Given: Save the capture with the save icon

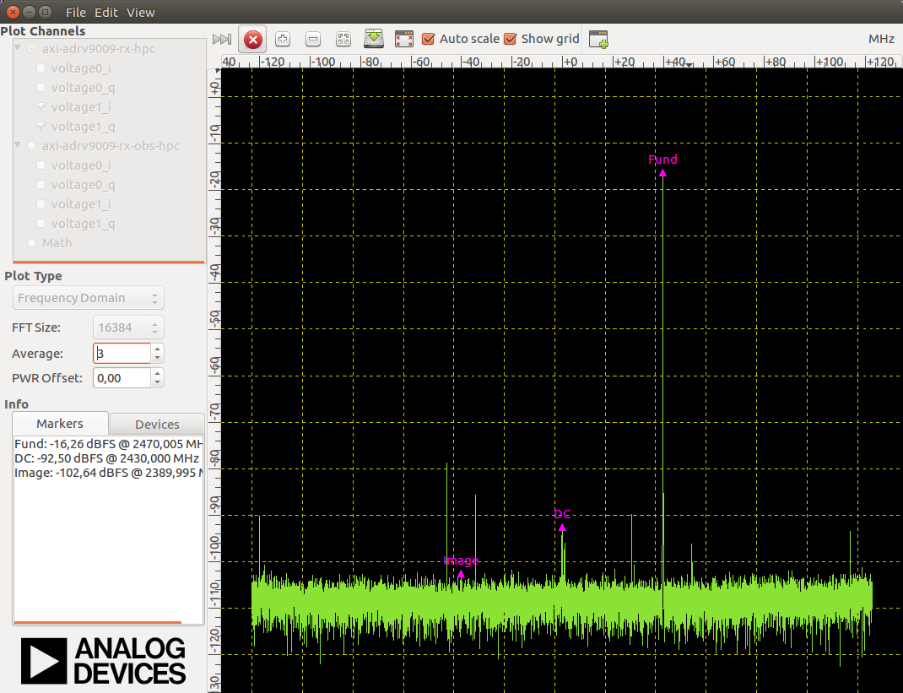Looking at the screenshot, I should pyautogui.click(x=374, y=39).
